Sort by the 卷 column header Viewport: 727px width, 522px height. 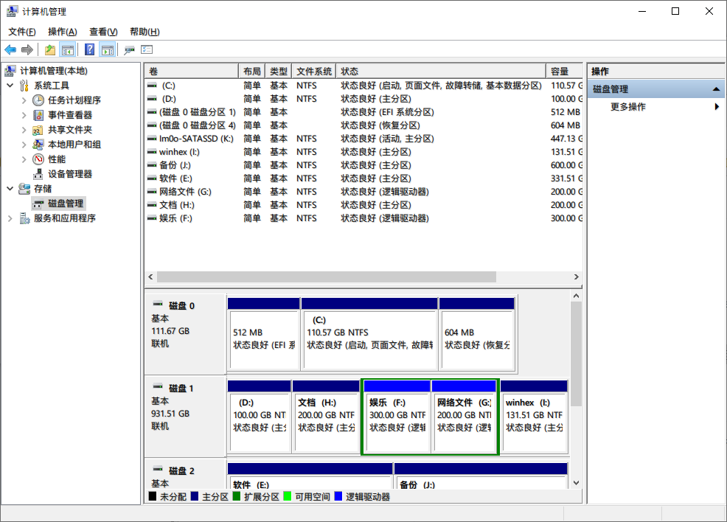[x=192, y=72]
